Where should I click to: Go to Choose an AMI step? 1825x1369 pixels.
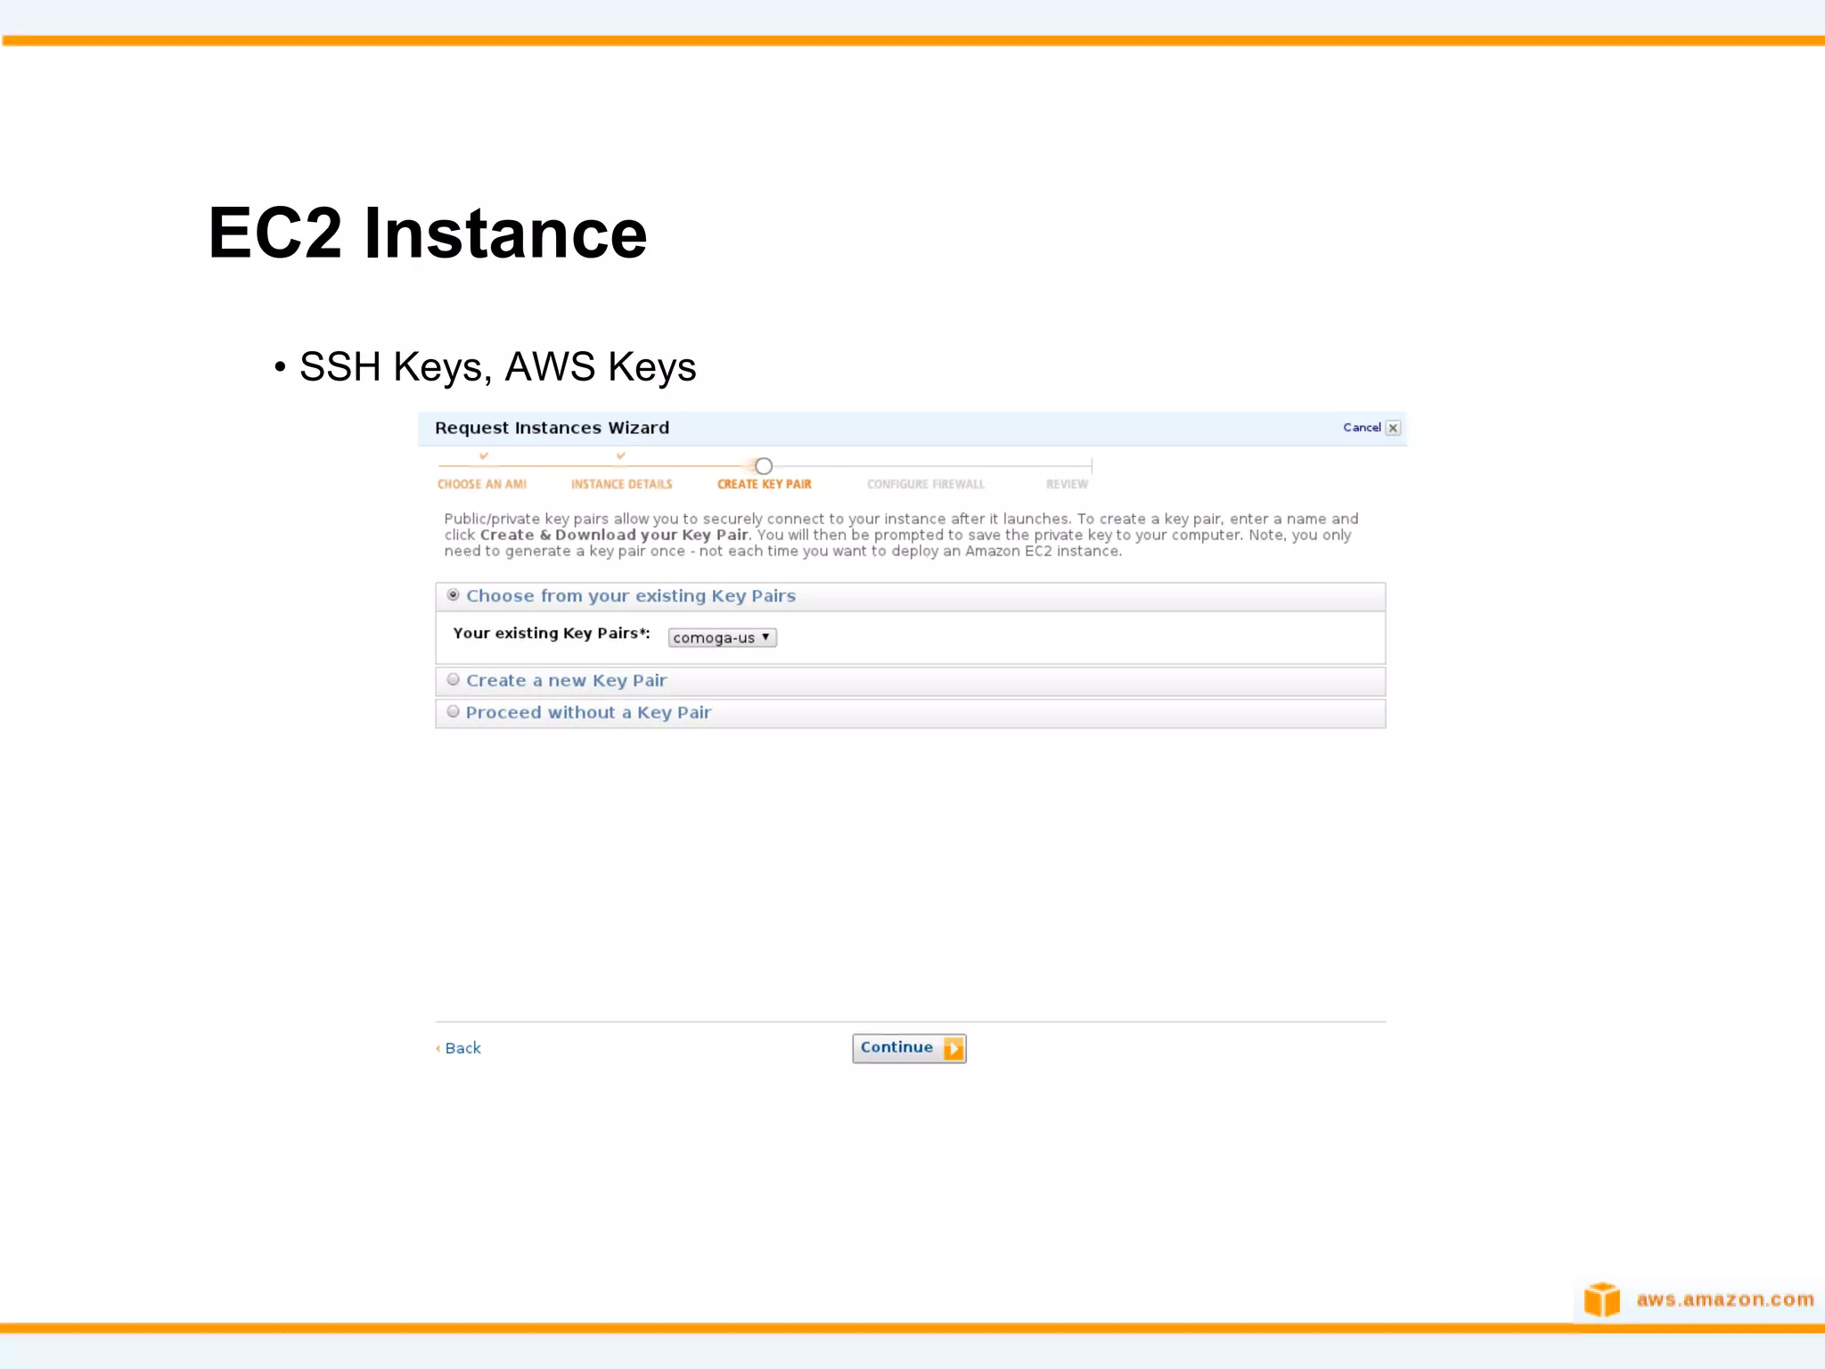482,484
